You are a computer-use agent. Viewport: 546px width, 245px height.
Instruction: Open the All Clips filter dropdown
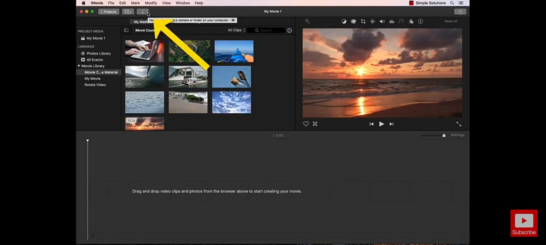236,30
